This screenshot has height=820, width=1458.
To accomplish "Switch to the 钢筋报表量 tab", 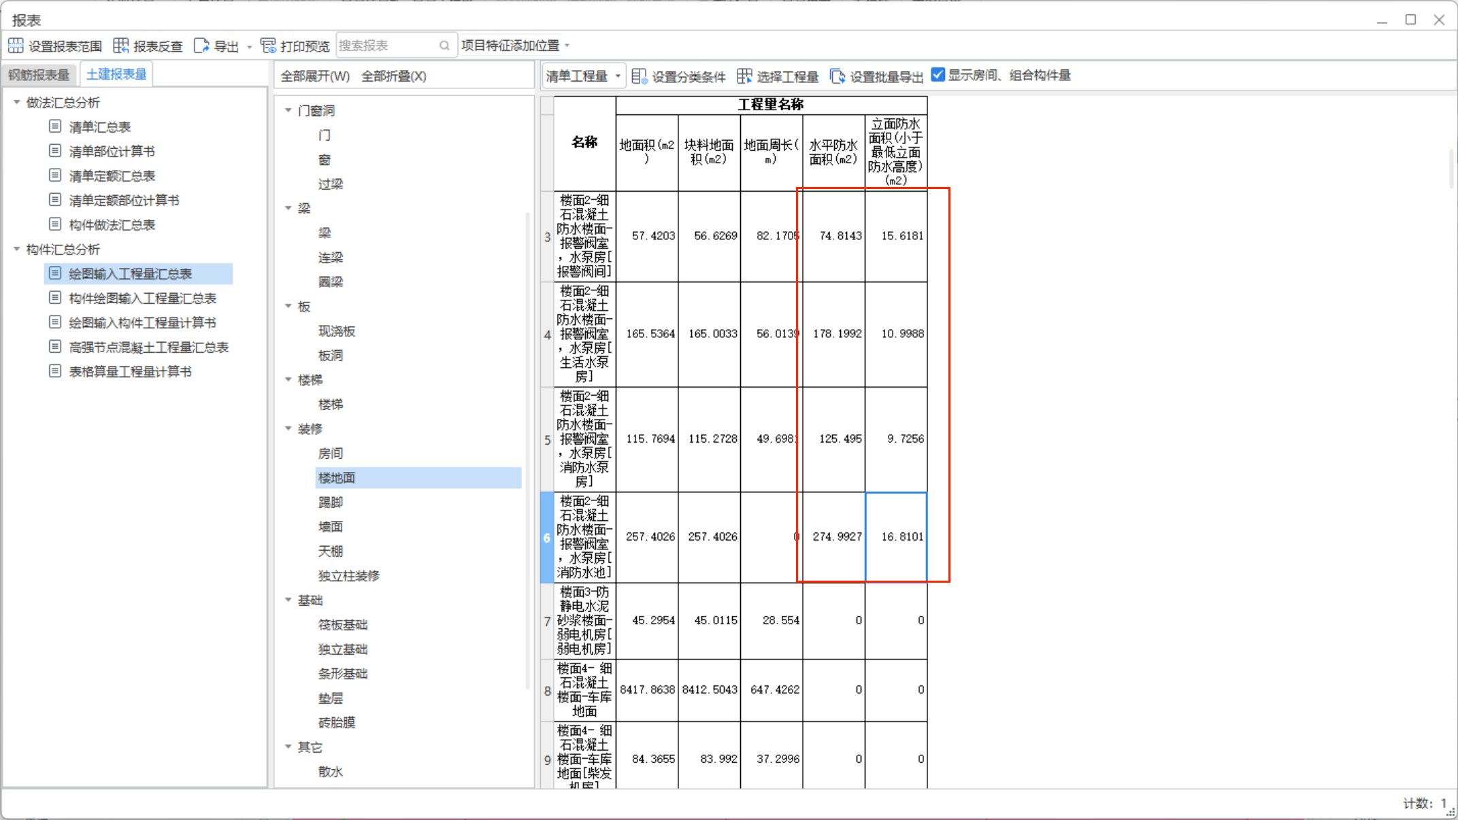I will [39, 75].
